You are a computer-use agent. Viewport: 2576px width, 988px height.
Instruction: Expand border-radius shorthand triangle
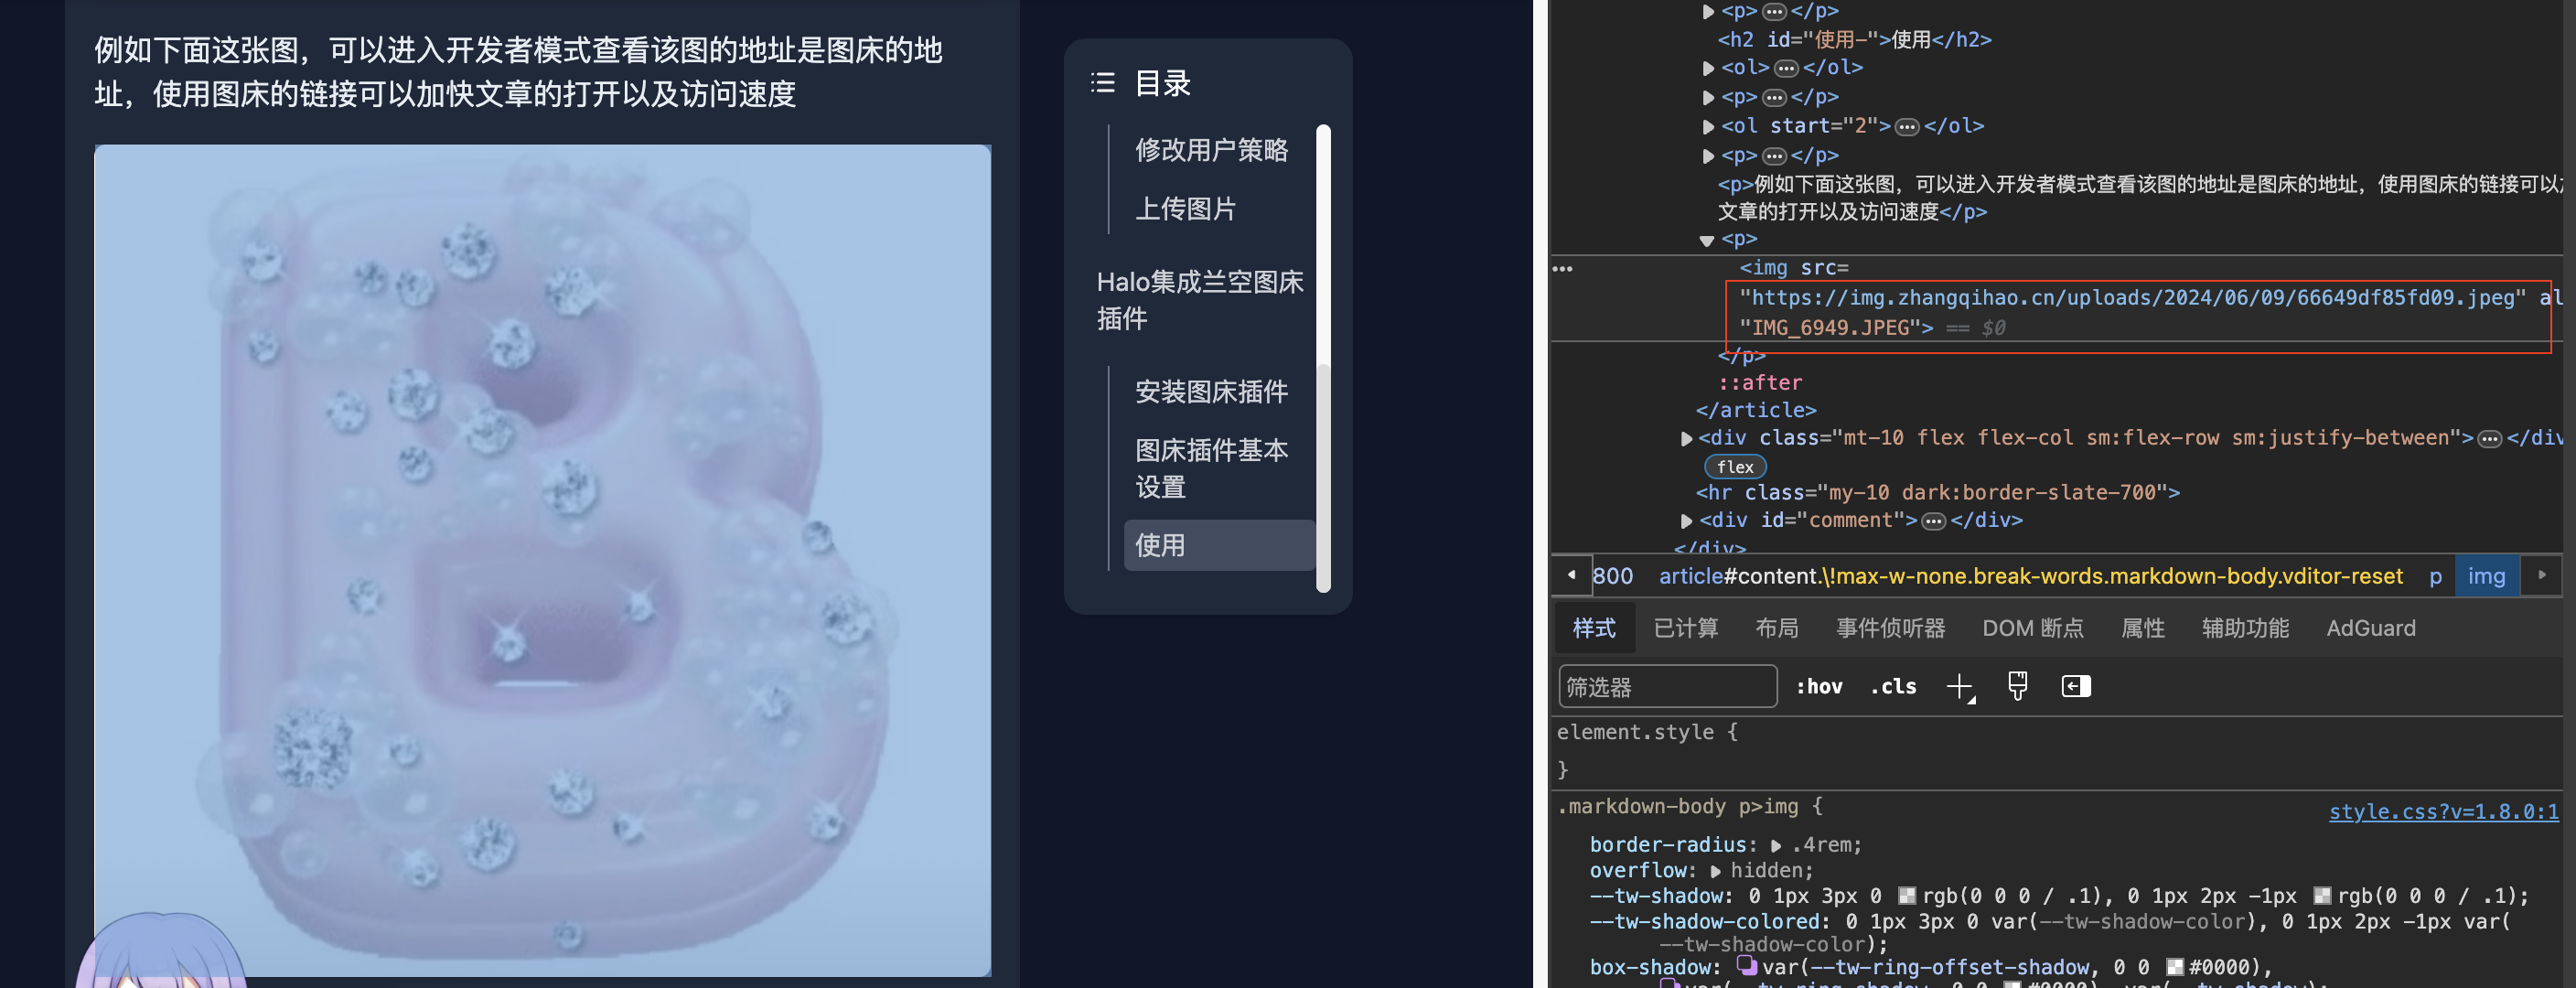point(1776,846)
